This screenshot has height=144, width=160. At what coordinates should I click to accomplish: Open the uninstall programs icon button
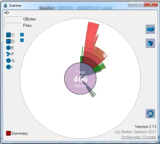coord(150,29)
